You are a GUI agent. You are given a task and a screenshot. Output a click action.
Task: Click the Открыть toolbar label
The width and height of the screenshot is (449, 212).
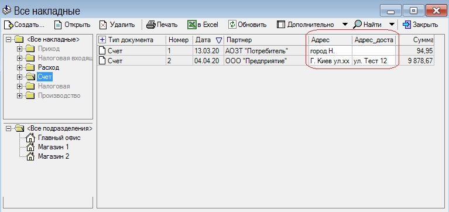click(77, 25)
